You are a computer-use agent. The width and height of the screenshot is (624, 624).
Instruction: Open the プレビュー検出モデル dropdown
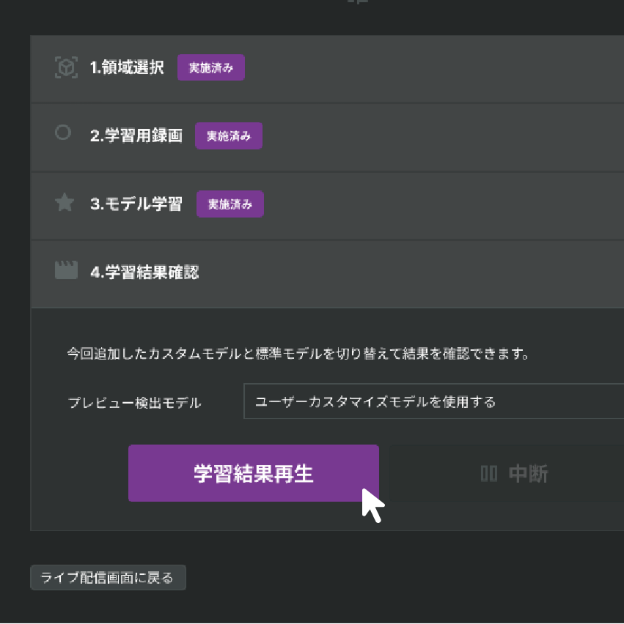click(433, 401)
